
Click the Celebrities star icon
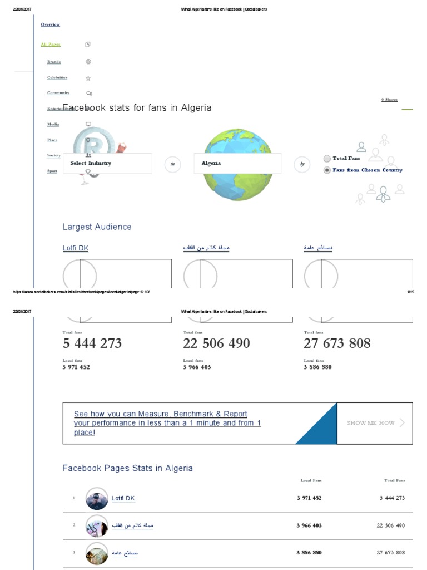[88, 78]
